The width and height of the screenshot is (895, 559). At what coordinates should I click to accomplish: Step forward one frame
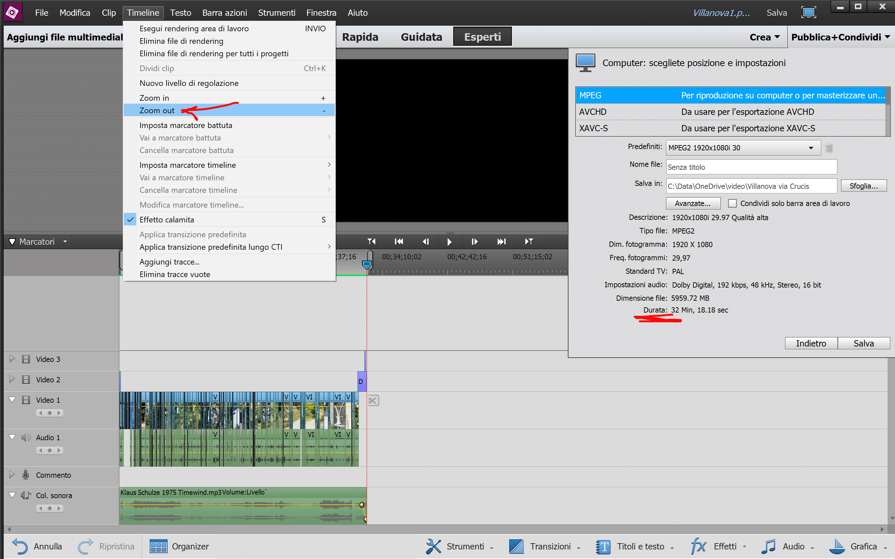(475, 242)
